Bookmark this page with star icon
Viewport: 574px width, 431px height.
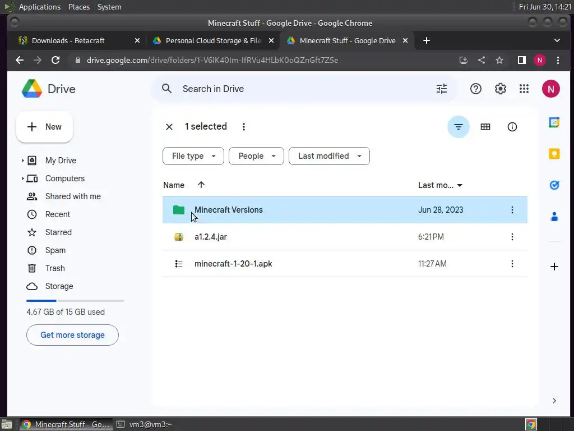499,60
